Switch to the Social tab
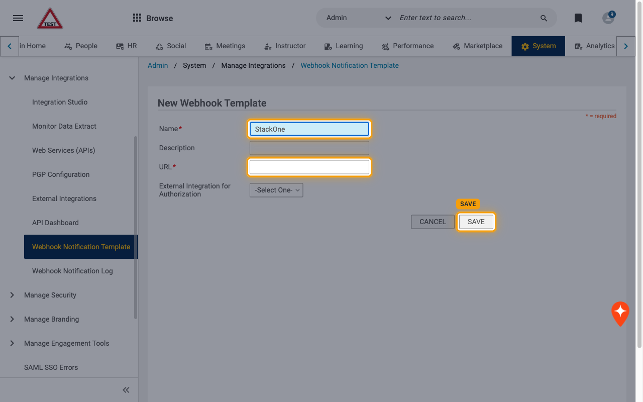Screen dimensions: 643x402 point(171,46)
